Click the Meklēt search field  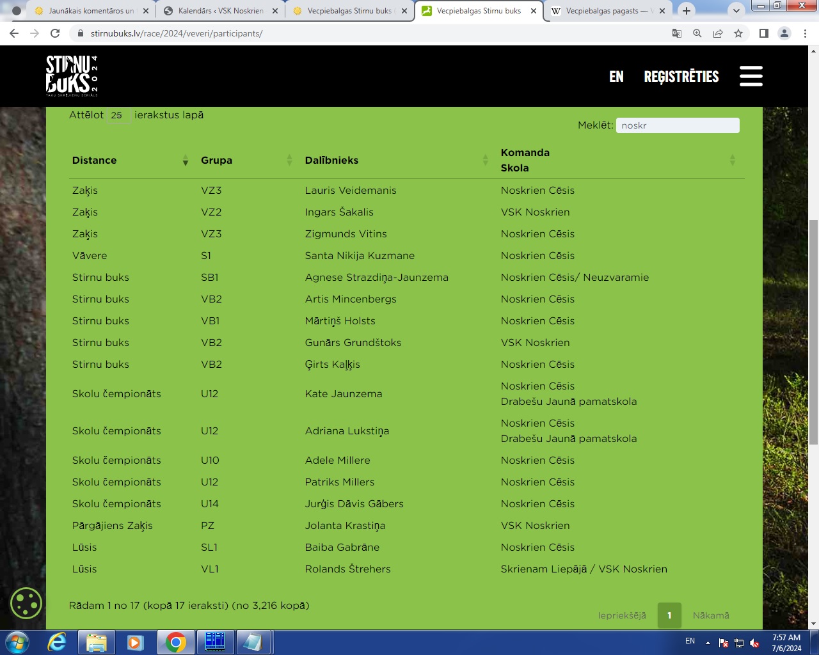pyautogui.click(x=677, y=125)
